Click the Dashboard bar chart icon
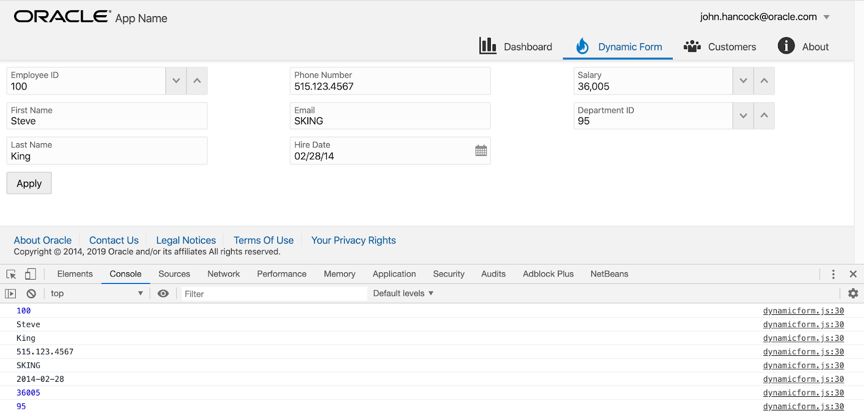 click(x=488, y=46)
